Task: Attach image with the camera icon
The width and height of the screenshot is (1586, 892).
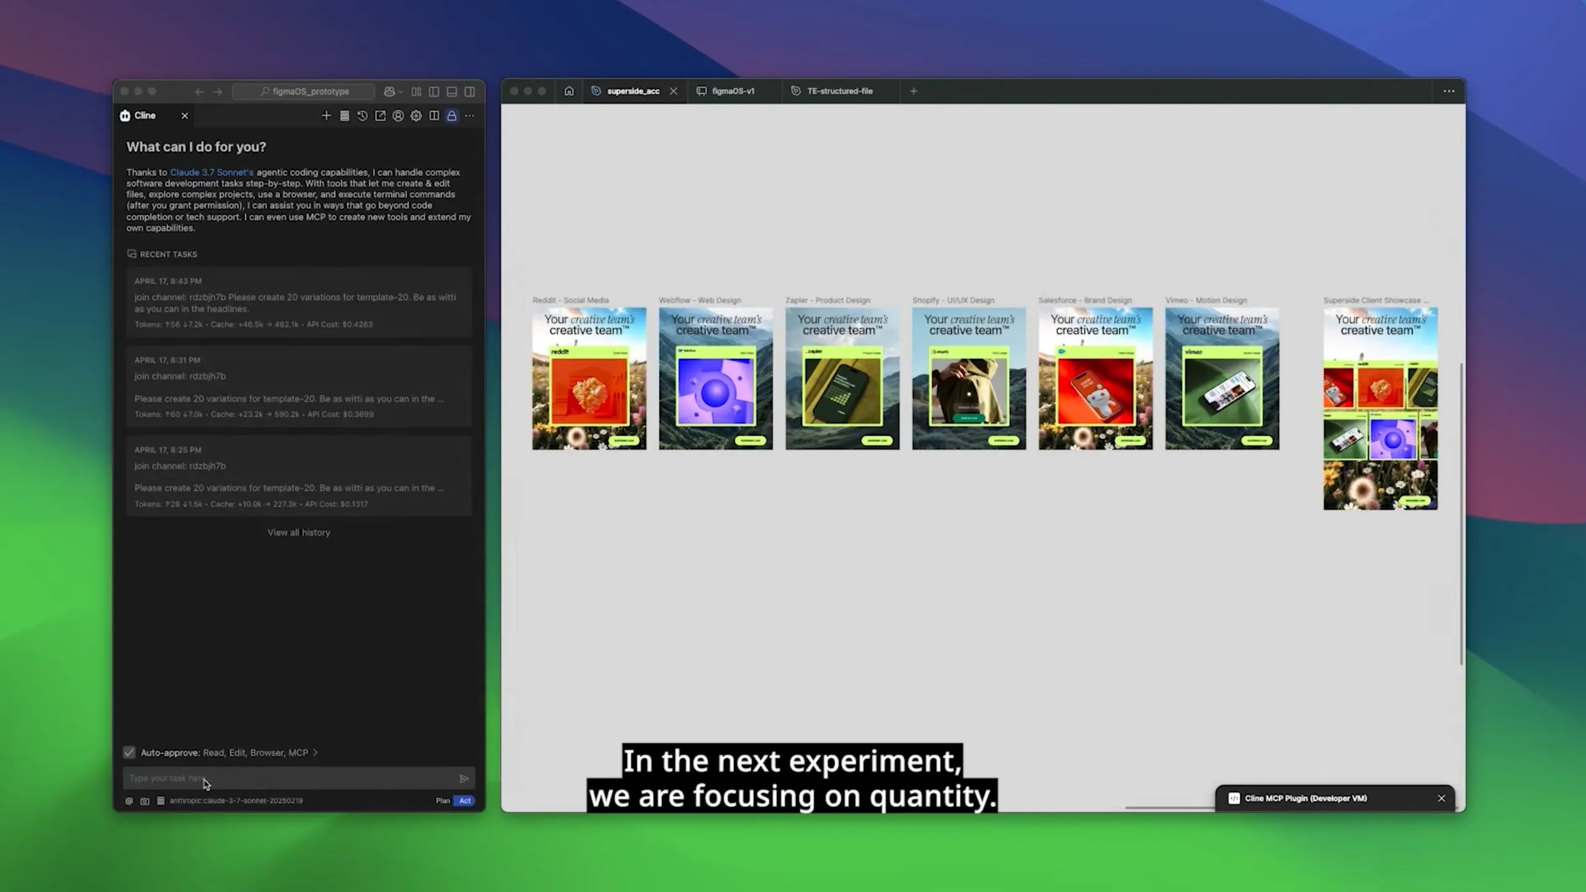Action: click(x=145, y=801)
